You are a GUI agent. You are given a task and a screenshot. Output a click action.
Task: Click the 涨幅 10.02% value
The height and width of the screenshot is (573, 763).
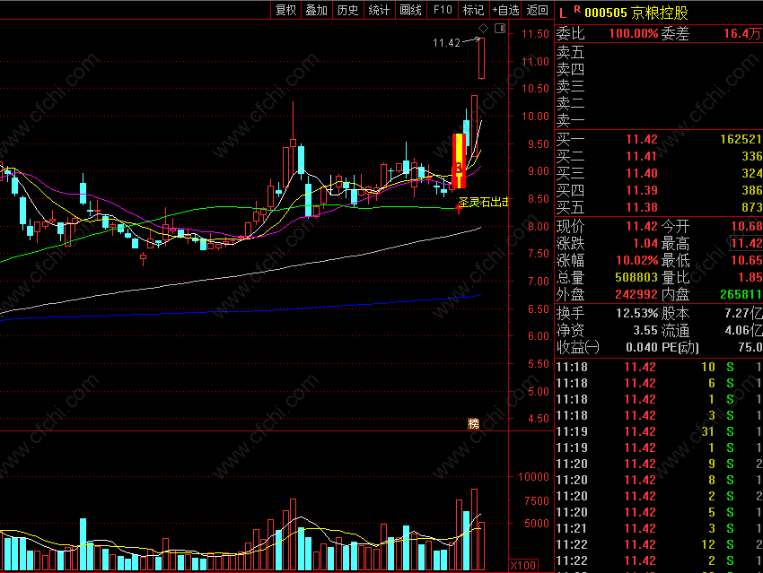tap(637, 261)
